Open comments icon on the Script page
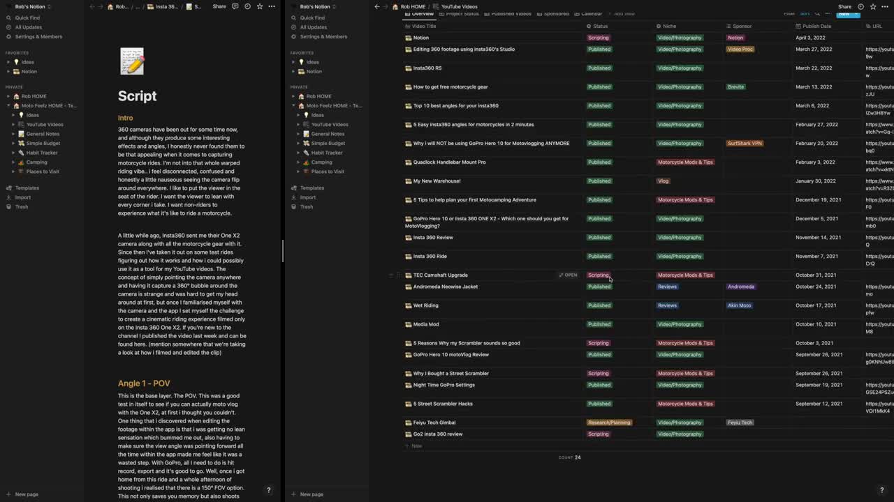The width and height of the screenshot is (894, 502). 235,6
